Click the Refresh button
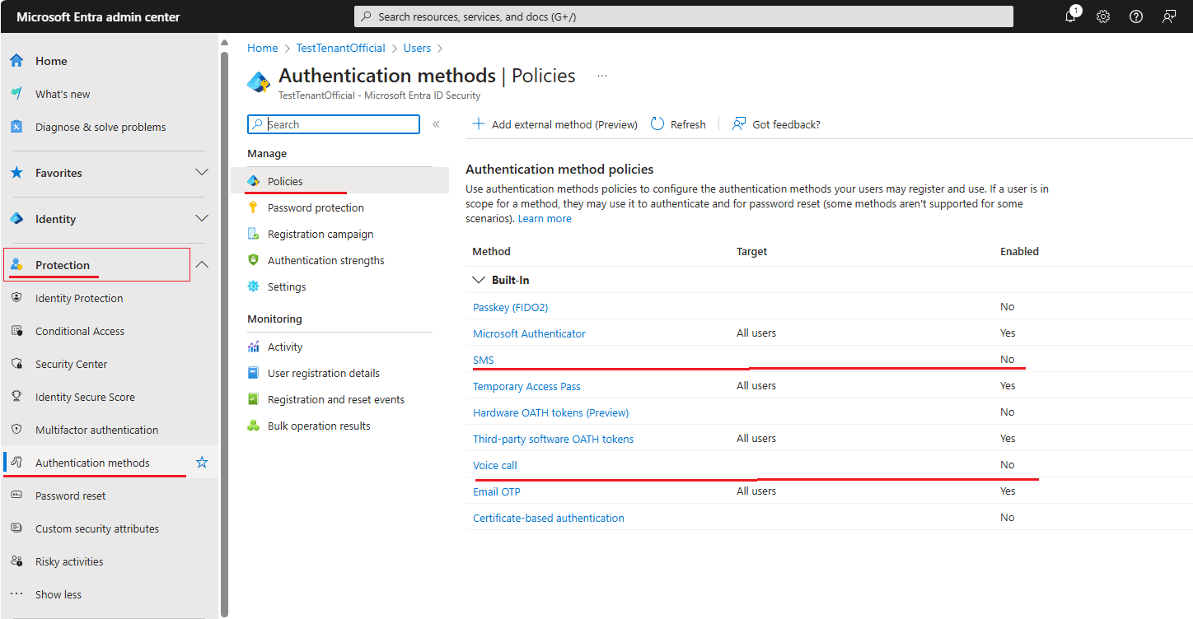This screenshot has height=619, width=1193. (x=678, y=124)
